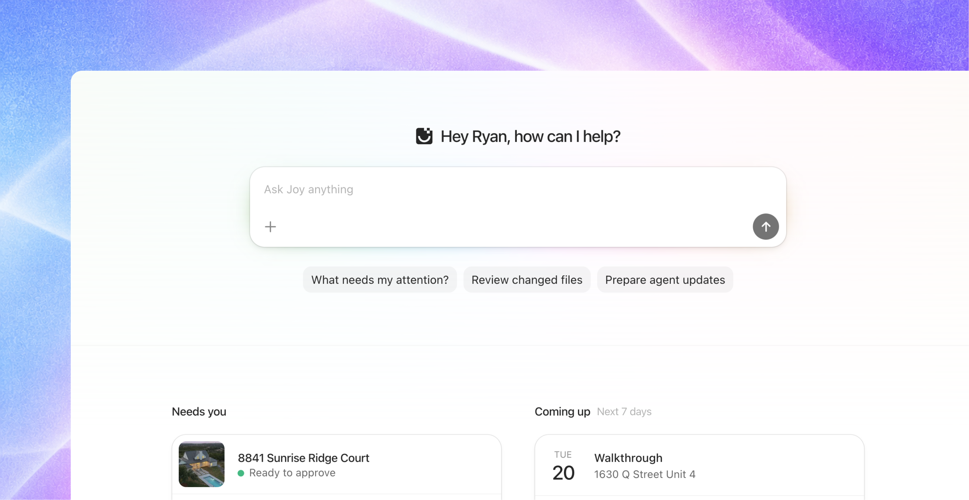Open the Sunrise Ridge Court house thumbnail
Image resolution: width=969 pixels, height=500 pixels.
pos(202,464)
